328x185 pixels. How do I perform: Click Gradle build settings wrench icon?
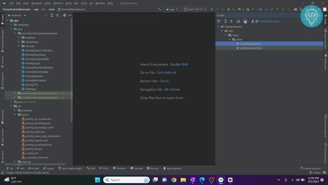(x=253, y=21)
